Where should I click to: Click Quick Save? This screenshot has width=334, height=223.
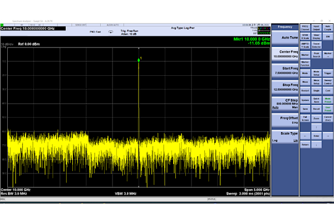(316, 100)
